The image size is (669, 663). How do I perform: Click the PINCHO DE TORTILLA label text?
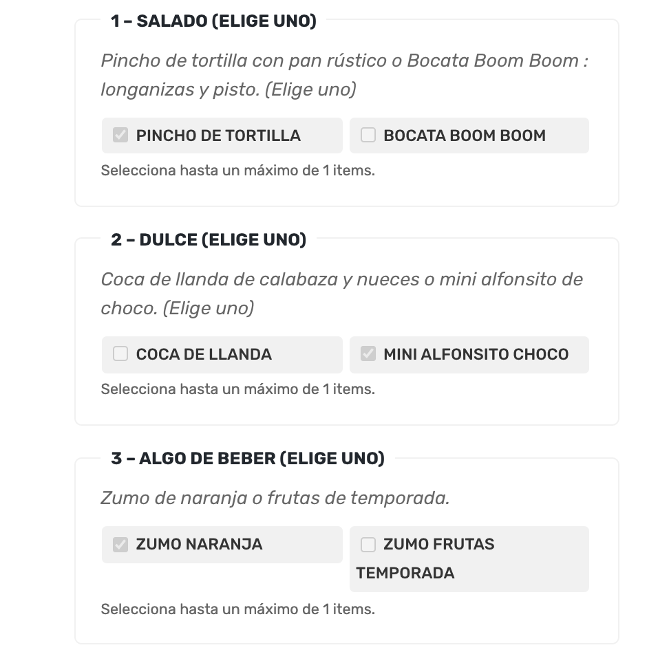pyautogui.click(x=218, y=135)
